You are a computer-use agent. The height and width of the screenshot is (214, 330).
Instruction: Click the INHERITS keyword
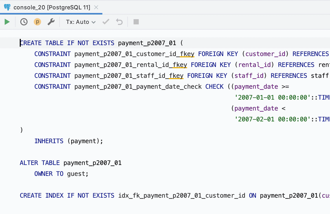[49, 141]
